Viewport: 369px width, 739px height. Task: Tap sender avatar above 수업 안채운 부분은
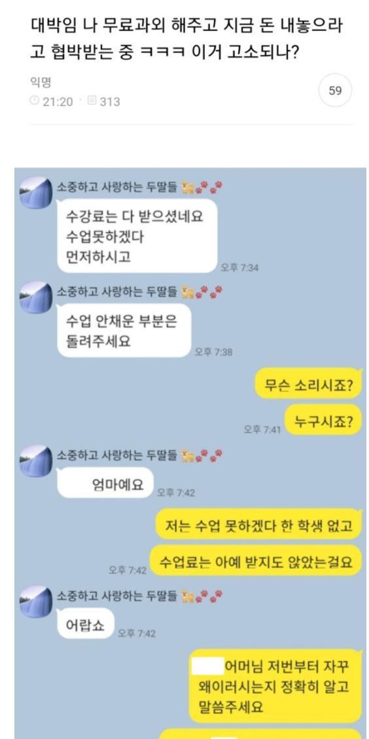pyautogui.click(x=36, y=297)
